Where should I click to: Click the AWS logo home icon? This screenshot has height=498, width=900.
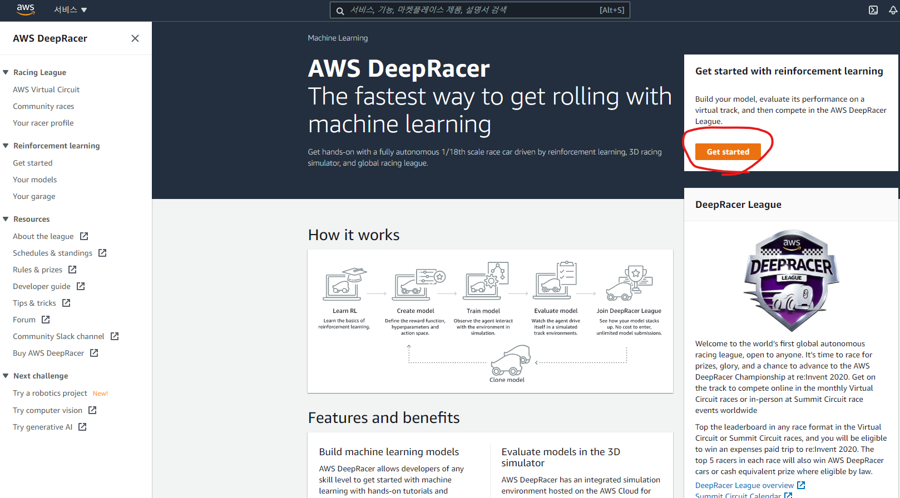click(x=26, y=9)
